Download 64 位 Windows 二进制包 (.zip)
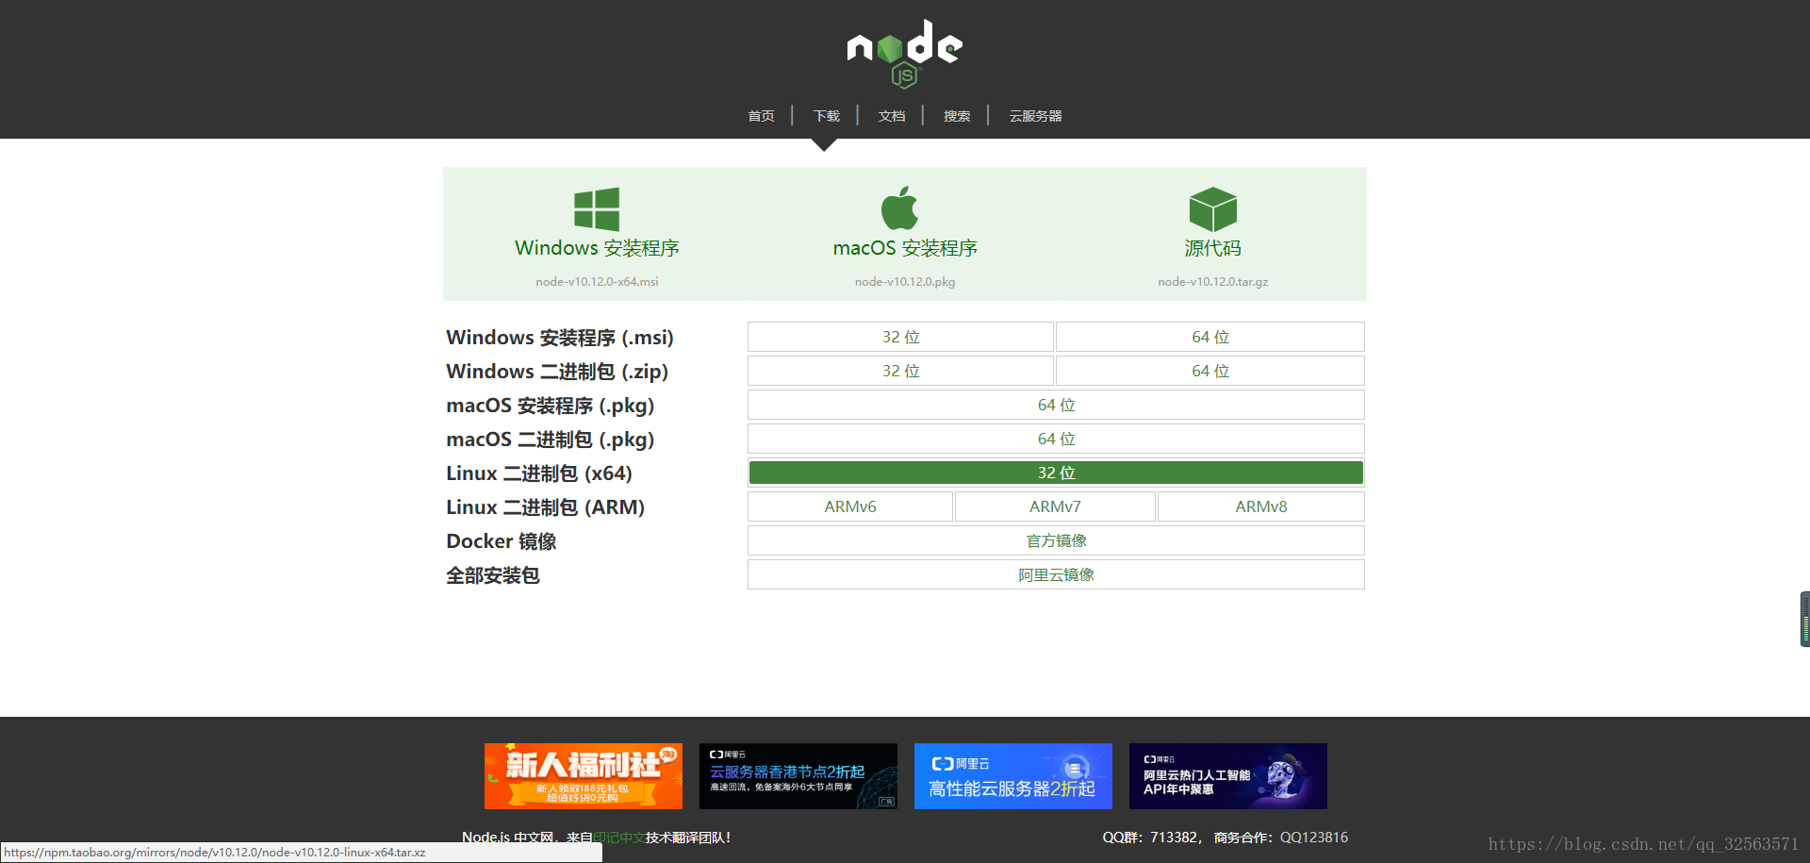 pos(1210,371)
